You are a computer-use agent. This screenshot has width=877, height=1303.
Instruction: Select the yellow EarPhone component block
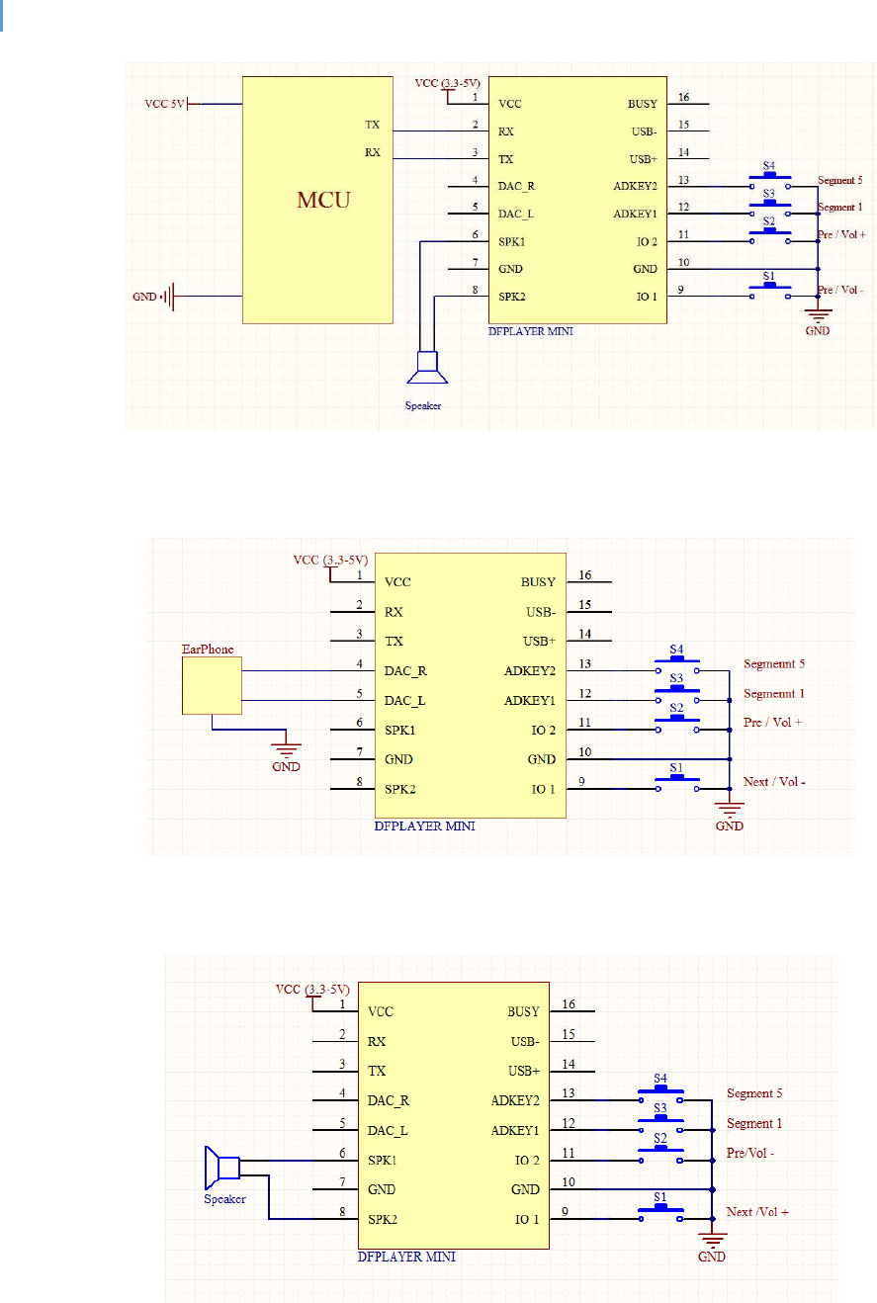pos(212,686)
